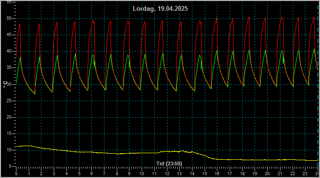Select hour 21 label on the time axis
The image size is (320, 178).
click(x=280, y=174)
